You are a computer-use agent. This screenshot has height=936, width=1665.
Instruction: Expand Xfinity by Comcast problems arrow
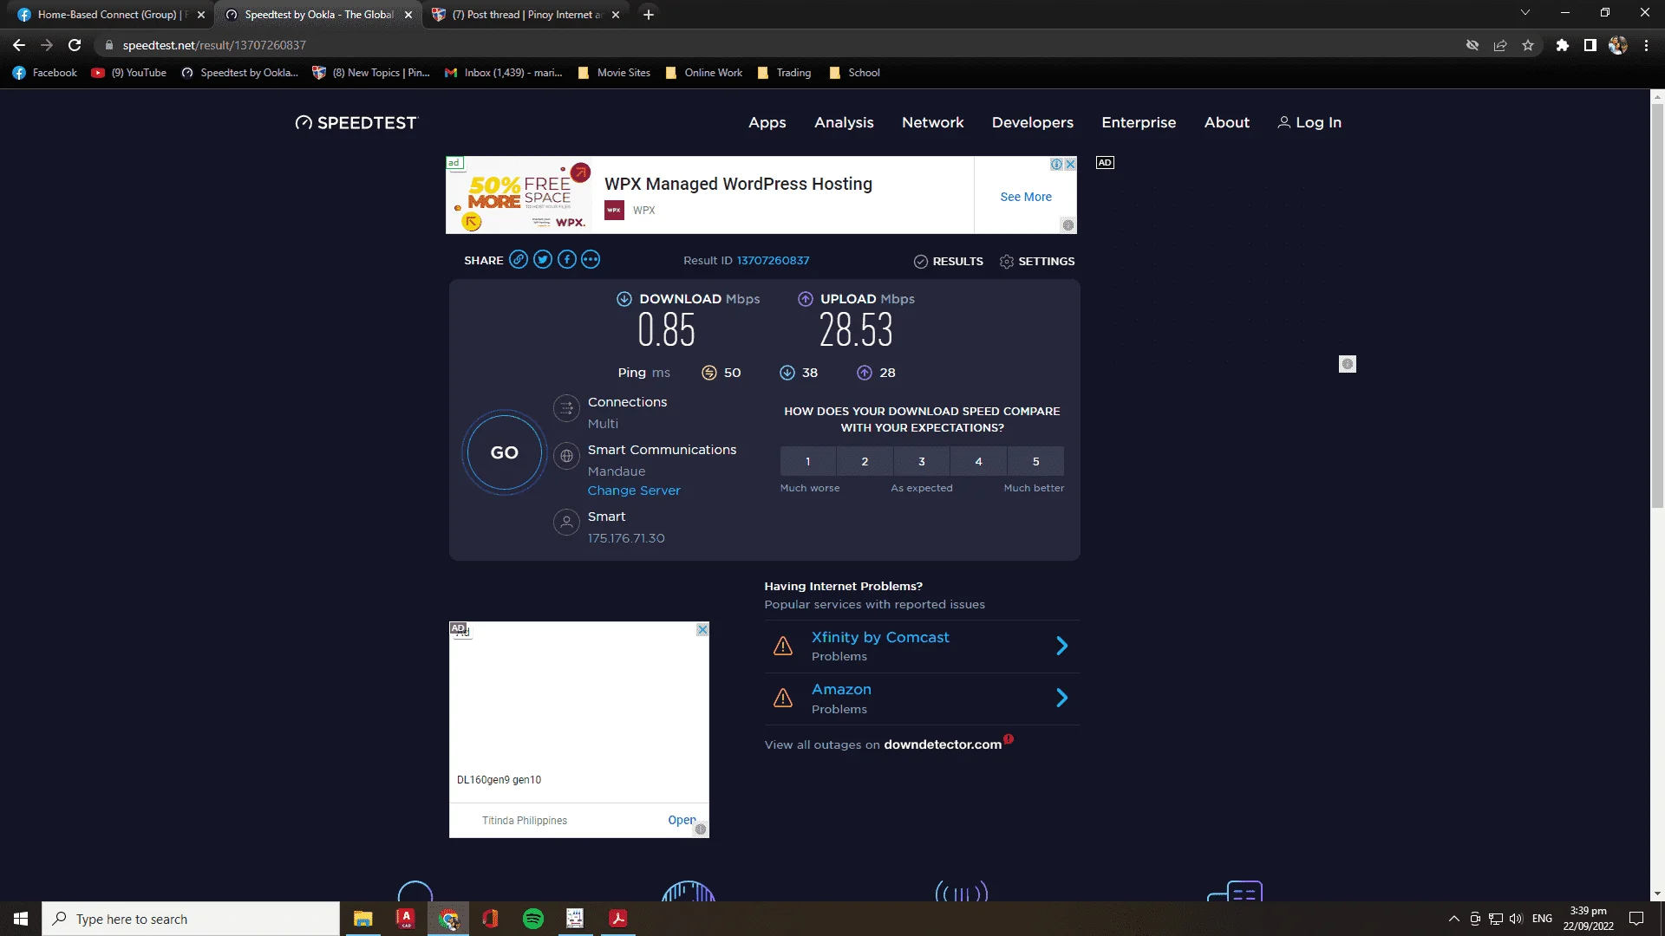pyautogui.click(x=1061, y=646)
